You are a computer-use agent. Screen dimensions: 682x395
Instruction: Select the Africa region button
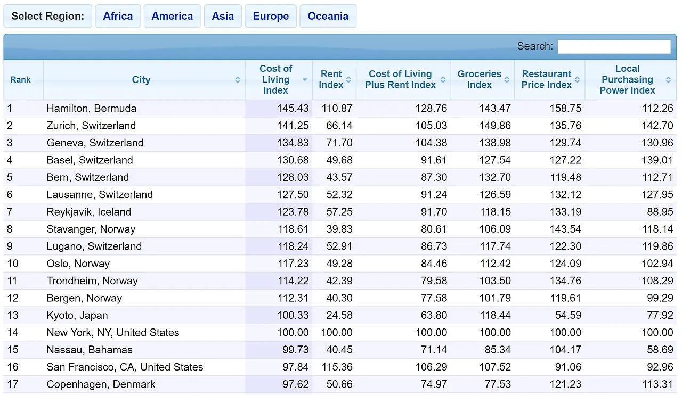118,16
